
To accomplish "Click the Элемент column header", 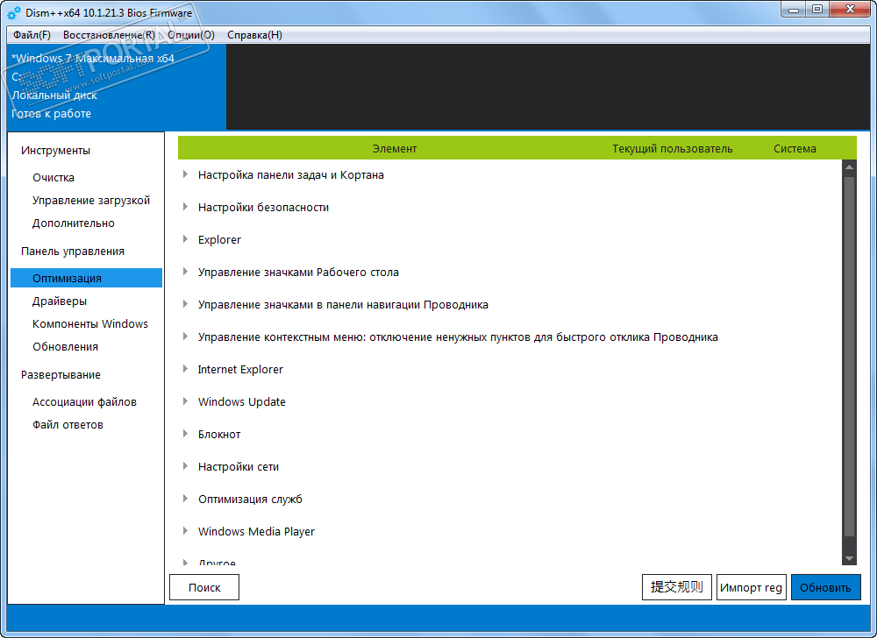I will 395,149.
